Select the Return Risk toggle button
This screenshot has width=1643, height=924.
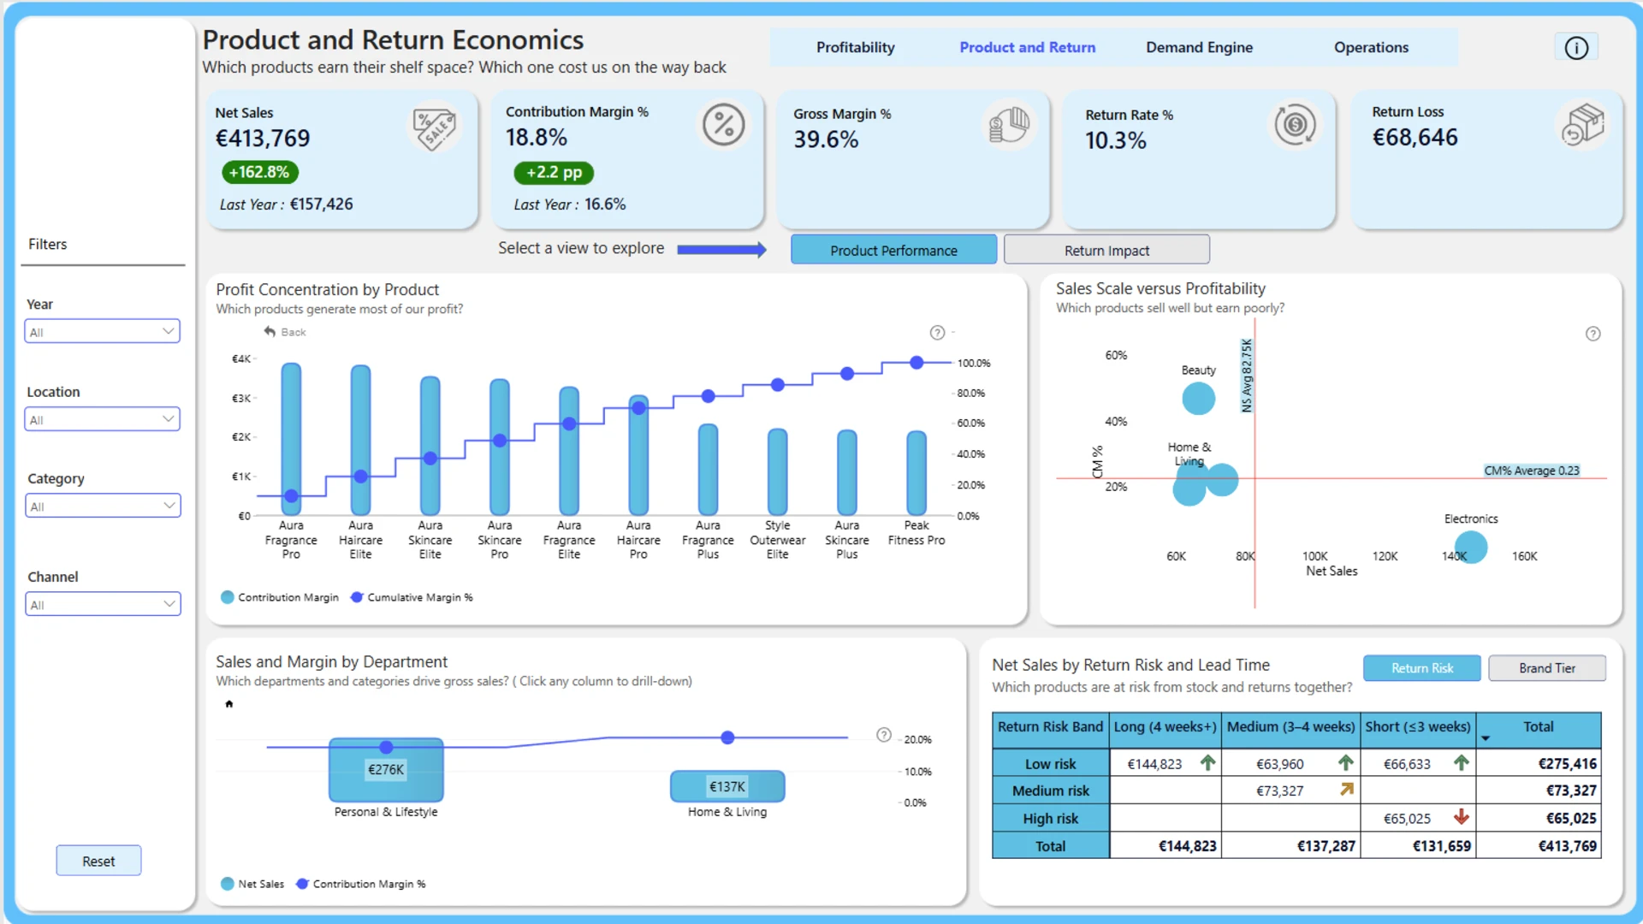point(1421,668)
